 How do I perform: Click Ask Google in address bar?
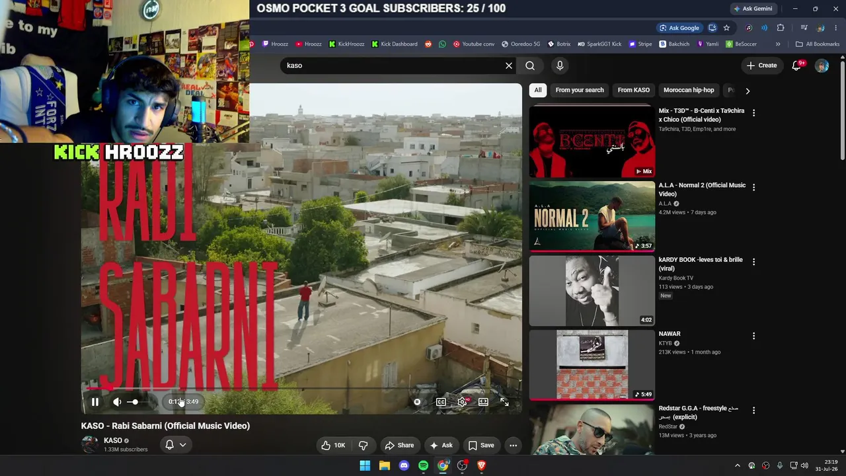tap(679, 28)
